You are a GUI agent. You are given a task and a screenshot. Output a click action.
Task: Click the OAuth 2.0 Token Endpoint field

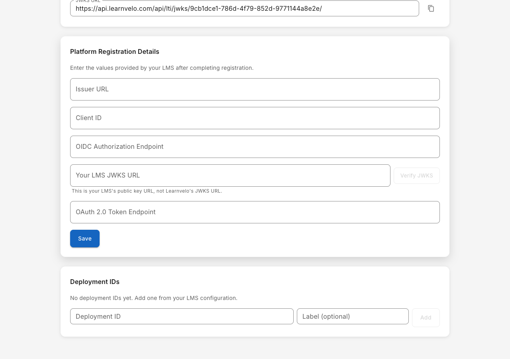[255, 212]
